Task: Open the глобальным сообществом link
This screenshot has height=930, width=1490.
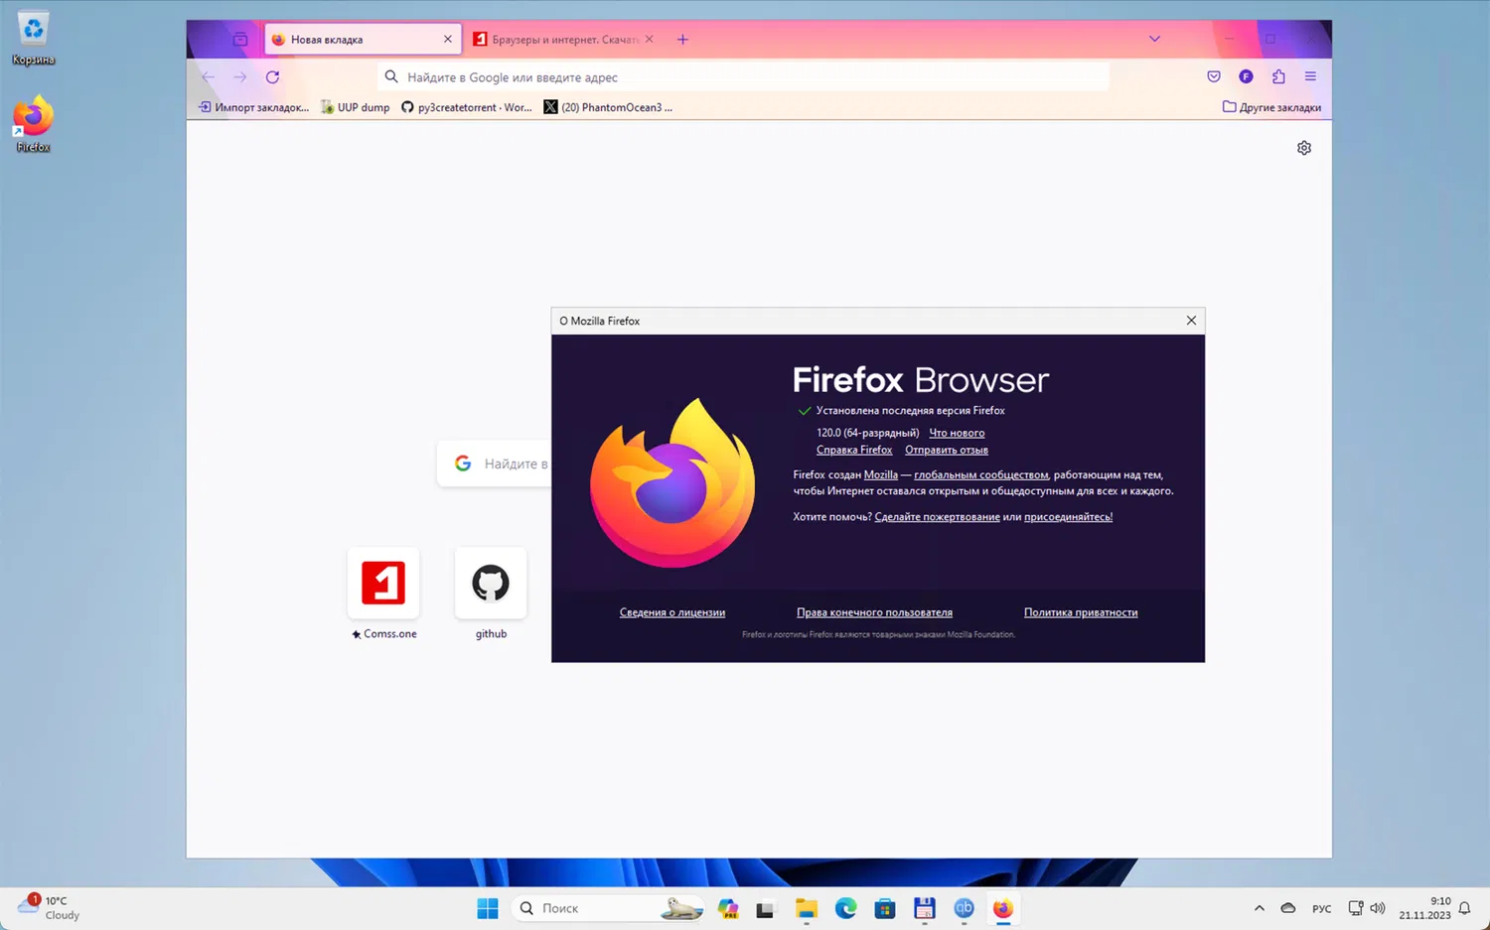Action: pyautogui.click(x=981, y=474)
